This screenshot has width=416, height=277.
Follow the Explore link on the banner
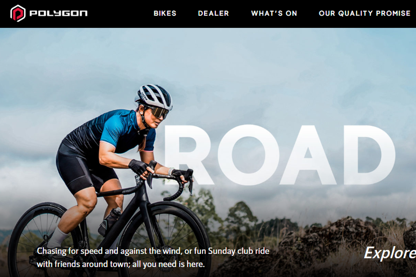point(390,253)
